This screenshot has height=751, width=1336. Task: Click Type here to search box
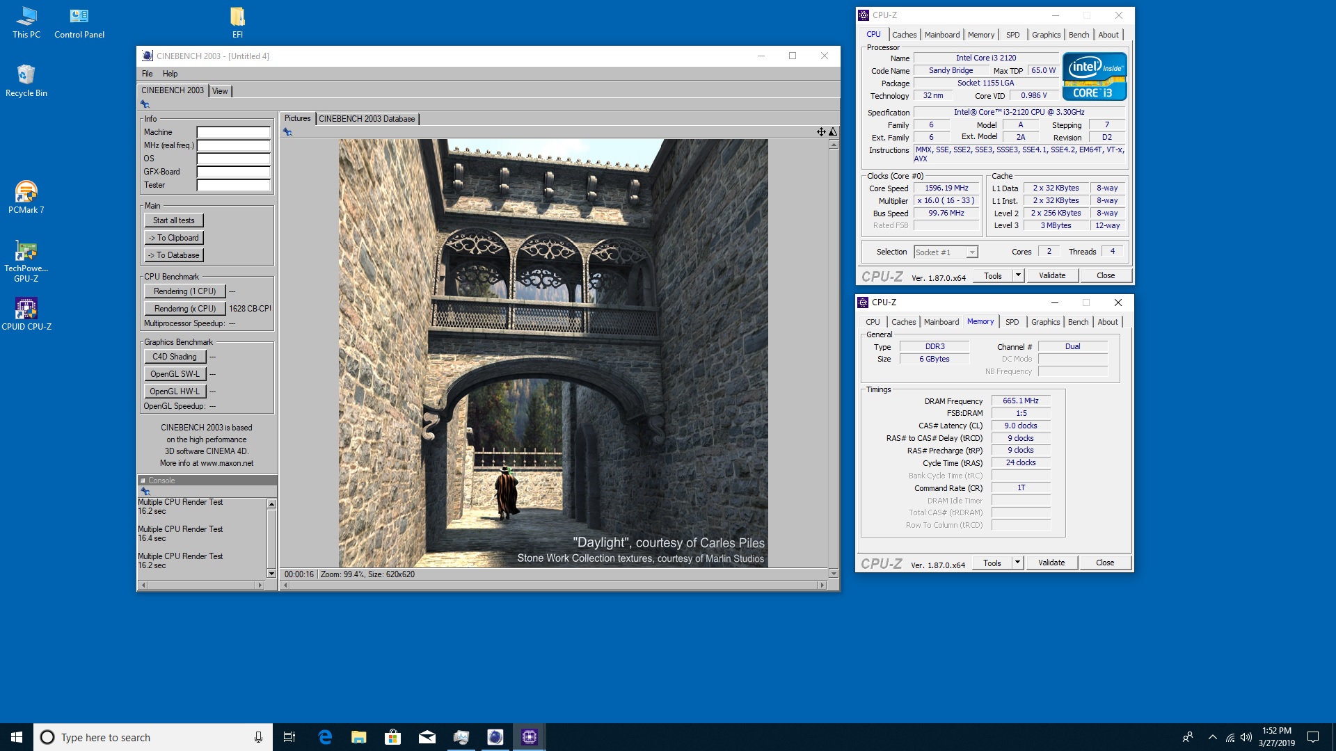click(x=153, y=737)
